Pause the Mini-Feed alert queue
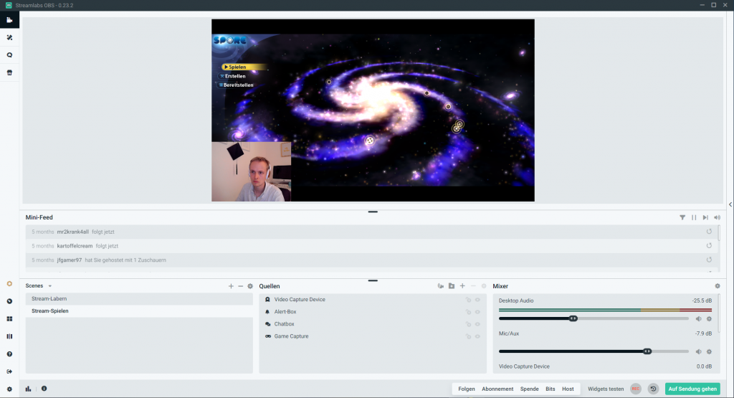The image size is (734, 398). 694,217
